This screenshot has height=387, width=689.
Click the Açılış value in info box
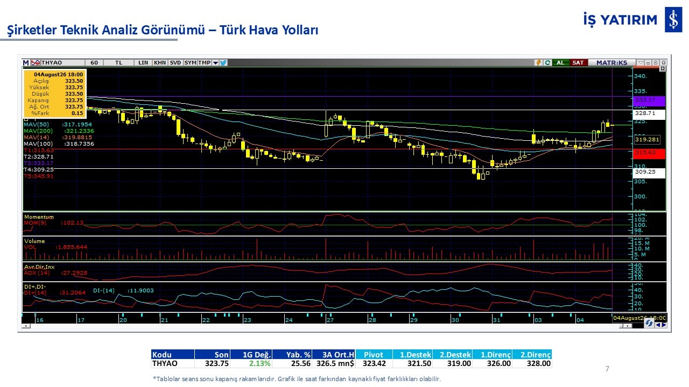click(x=74, y=81)
